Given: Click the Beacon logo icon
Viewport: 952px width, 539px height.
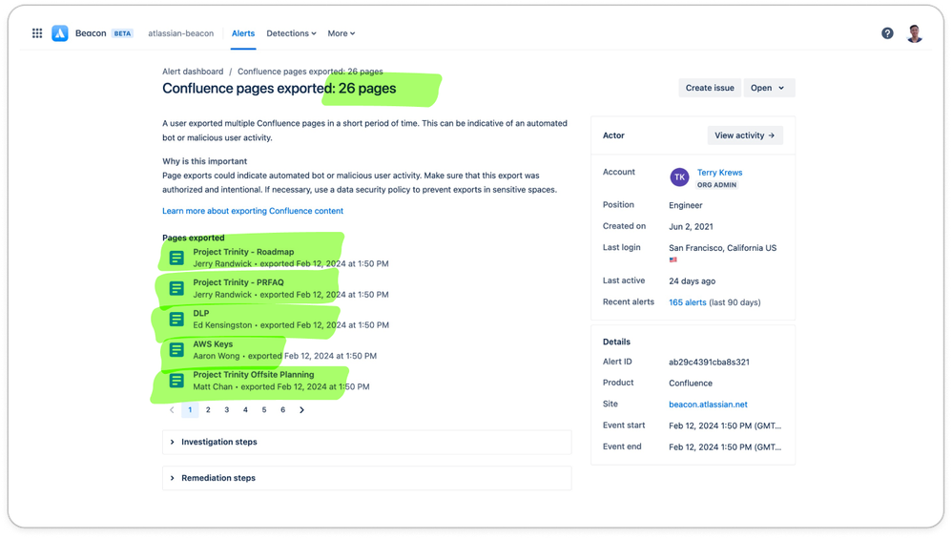Looking at the screenshot, I should [x=59, y=33].
